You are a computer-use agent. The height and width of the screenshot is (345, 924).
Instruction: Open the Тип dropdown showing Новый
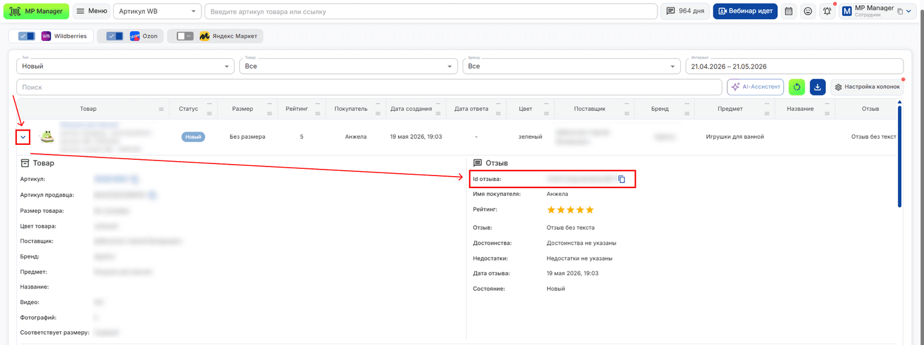(126, 66)
